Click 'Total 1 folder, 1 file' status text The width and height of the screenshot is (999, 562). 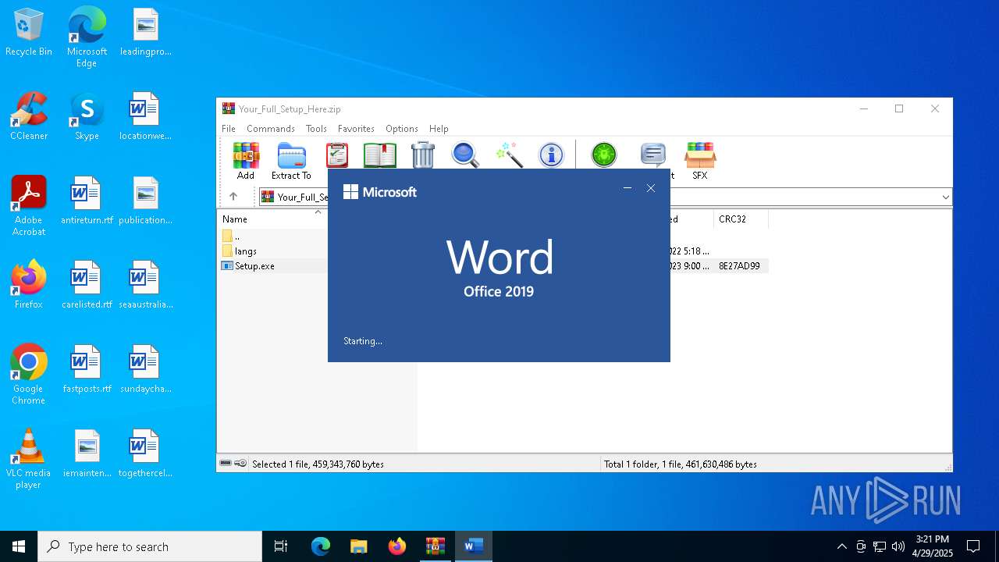[680, 464]
